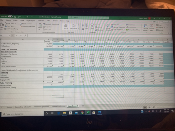Click Sort A to Z icon

point(83,25)
